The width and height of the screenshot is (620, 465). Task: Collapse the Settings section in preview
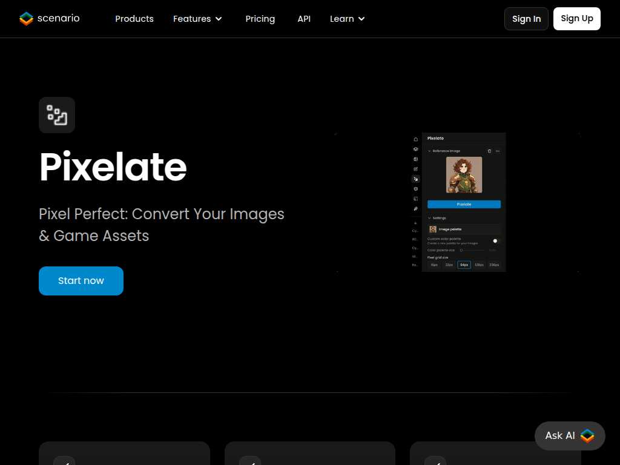[429, 218]
